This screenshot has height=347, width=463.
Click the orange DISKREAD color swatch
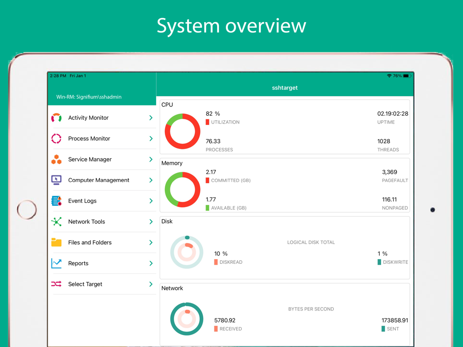(216, 262)
